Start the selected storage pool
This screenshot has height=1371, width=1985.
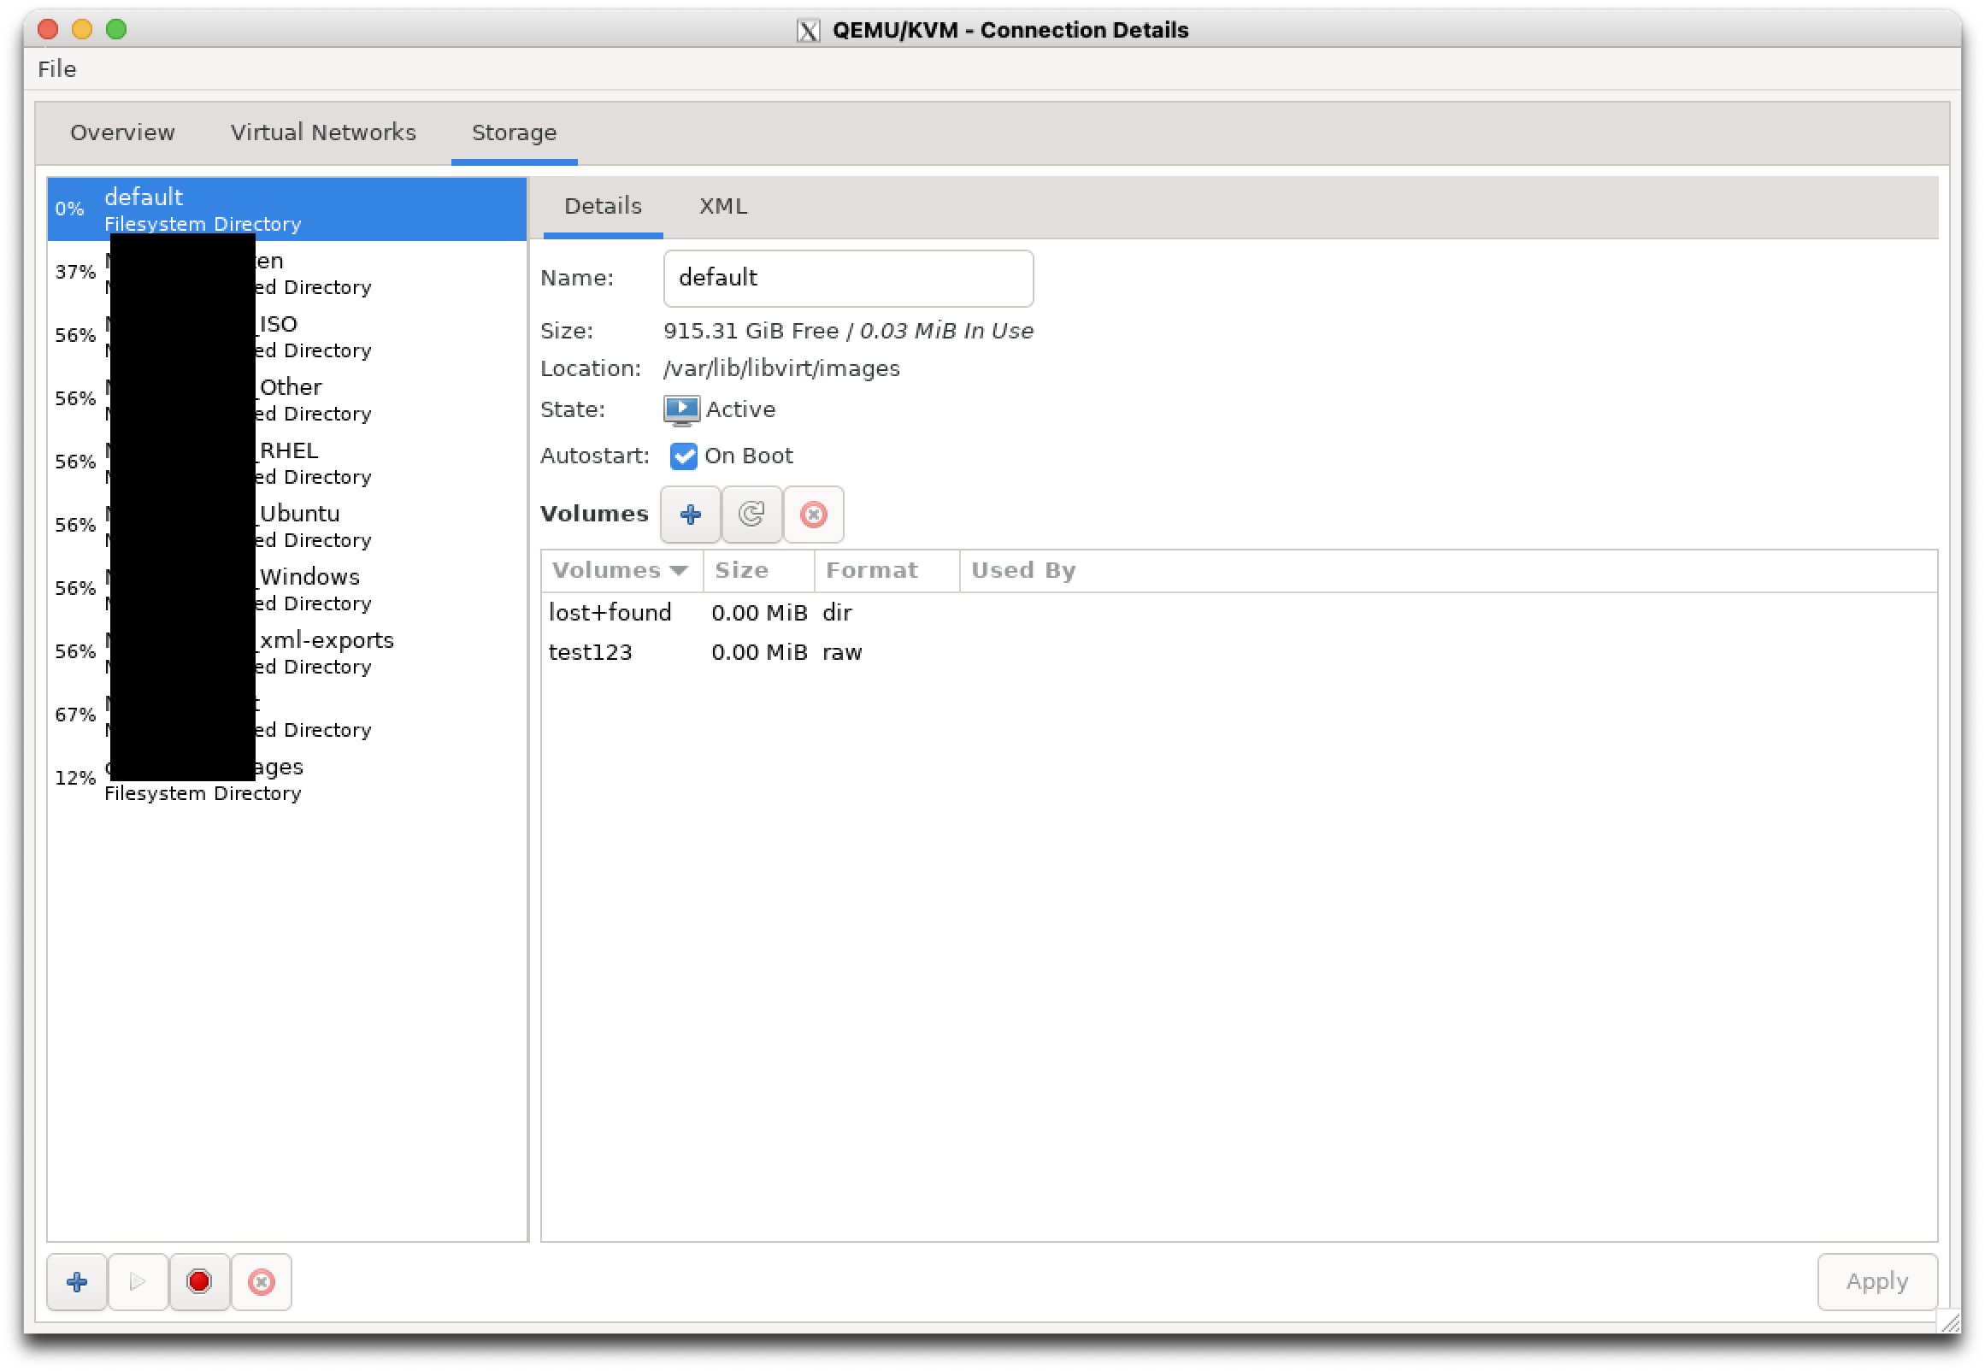tap(138, 1280)
